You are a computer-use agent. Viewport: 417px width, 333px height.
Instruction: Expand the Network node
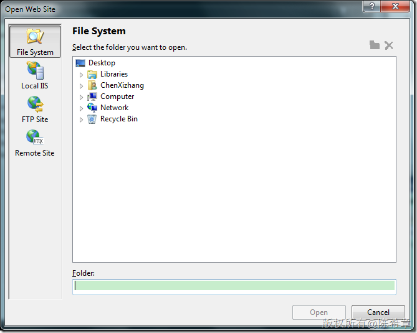[x=81, y=108]
